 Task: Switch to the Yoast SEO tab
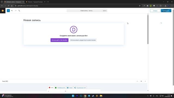point(51,88)
